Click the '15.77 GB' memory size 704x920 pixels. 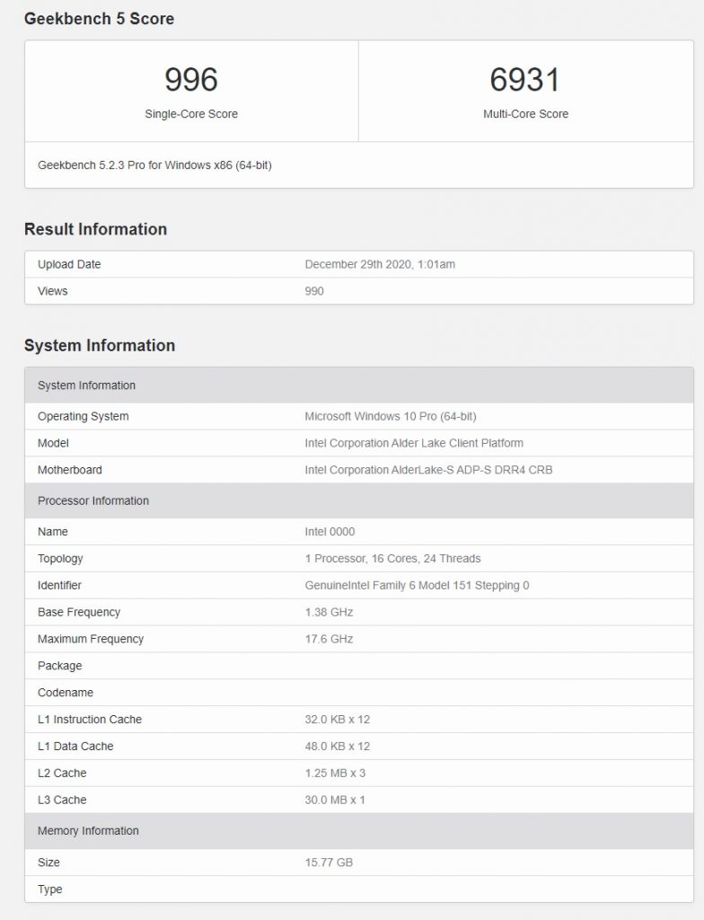coord(330,862)
